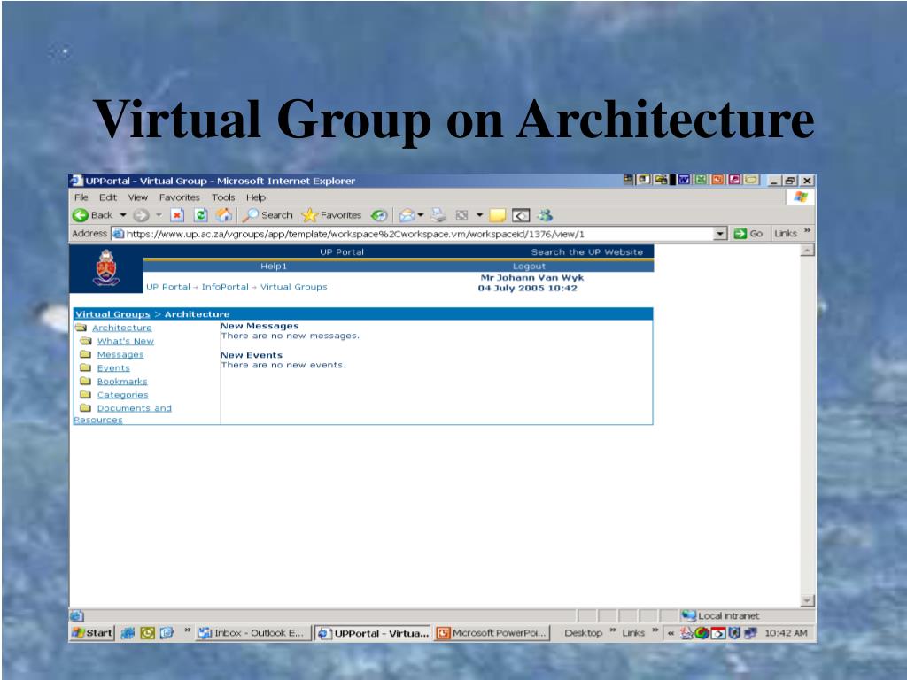Refresh the page with green arrows icon
Viewport: 907px width, 680px height.
(200, 215)
